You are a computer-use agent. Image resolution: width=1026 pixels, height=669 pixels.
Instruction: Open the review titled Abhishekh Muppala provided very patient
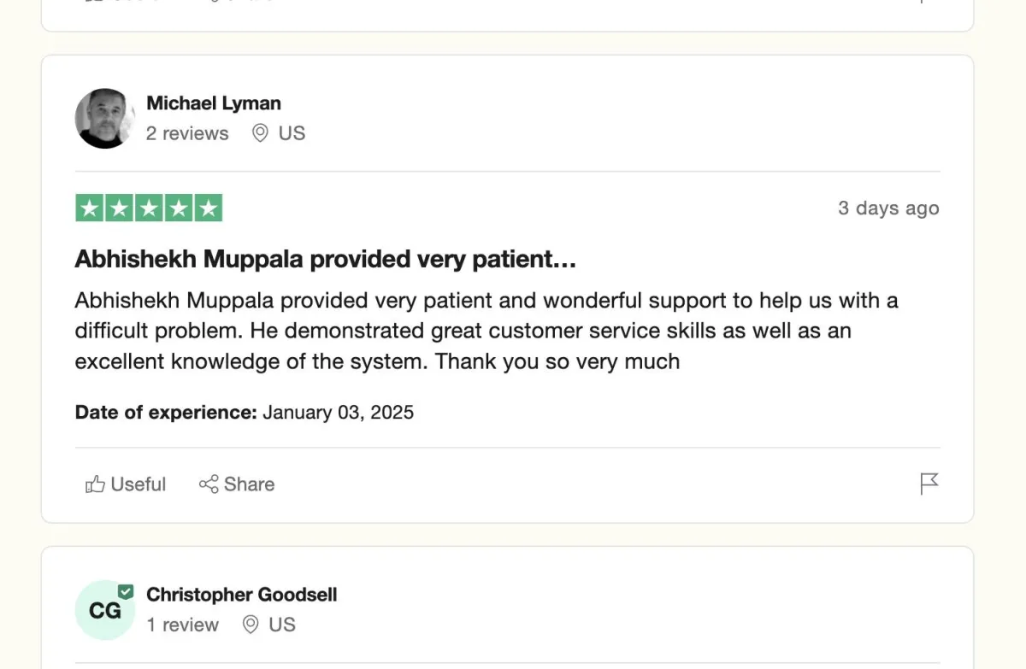point(326,260)
